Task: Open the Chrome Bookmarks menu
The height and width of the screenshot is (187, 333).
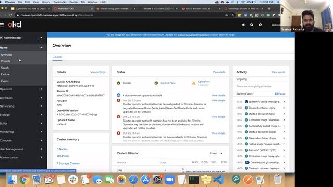Action: (60, 2)
